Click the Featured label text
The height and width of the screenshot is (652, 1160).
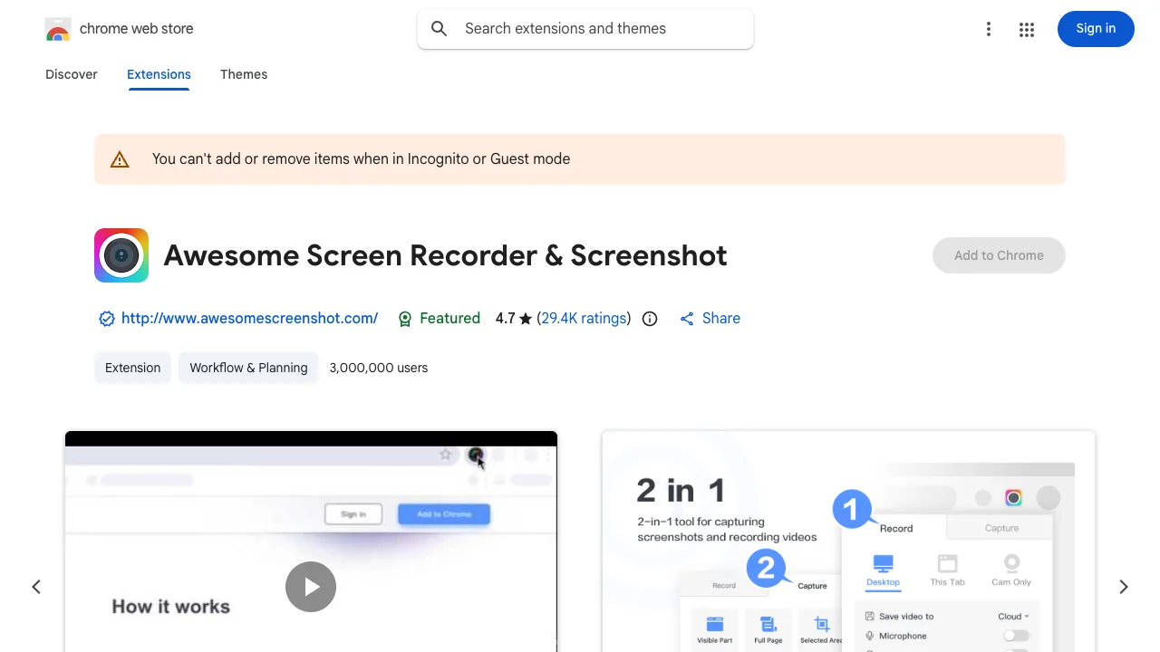point(450,319)
